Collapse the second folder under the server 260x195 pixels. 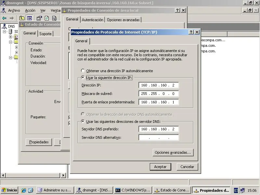(x=10, y=42)
